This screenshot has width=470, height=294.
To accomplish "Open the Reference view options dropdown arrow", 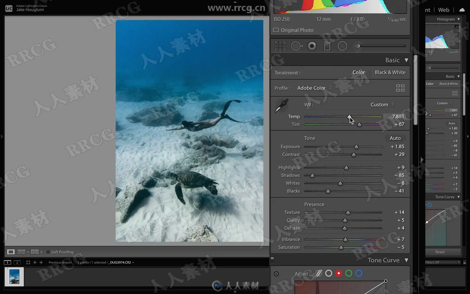I will click(28, 252).
